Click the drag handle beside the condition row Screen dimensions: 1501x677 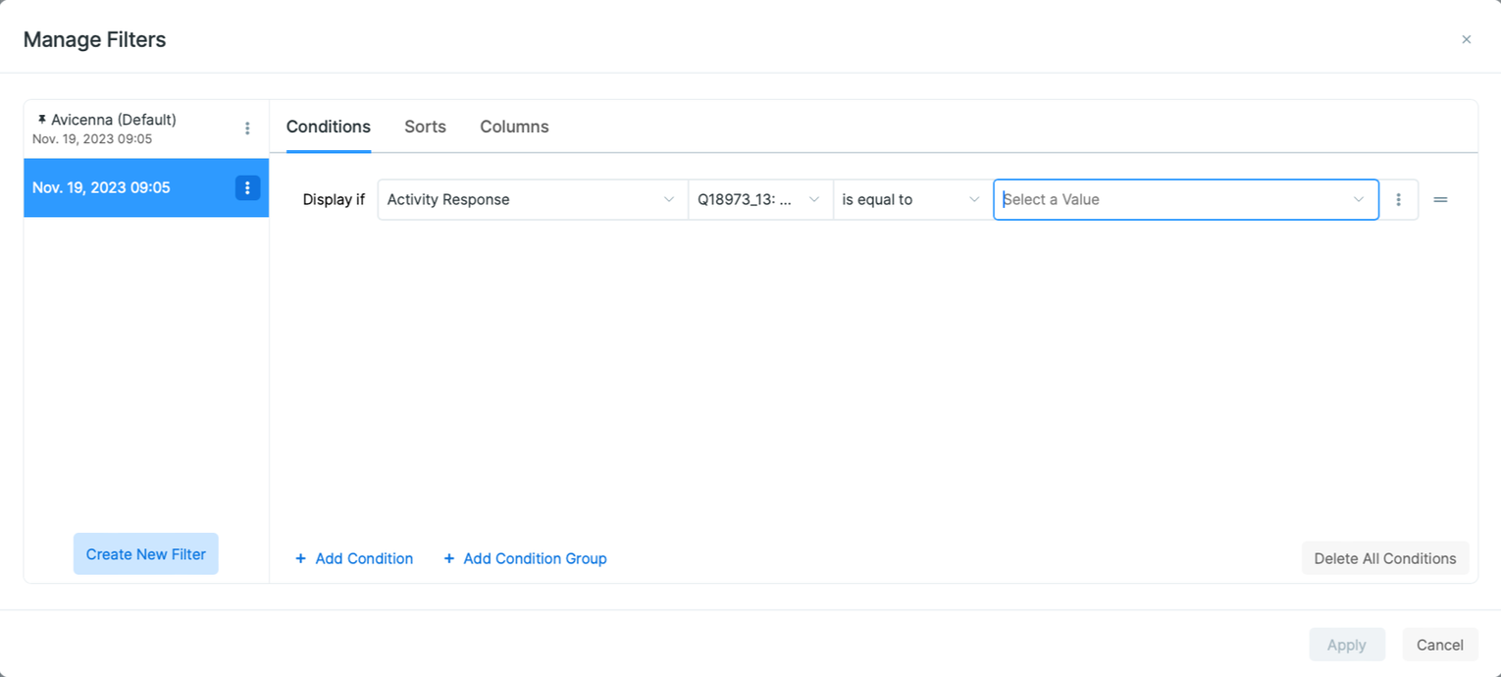click(1440, 199)
